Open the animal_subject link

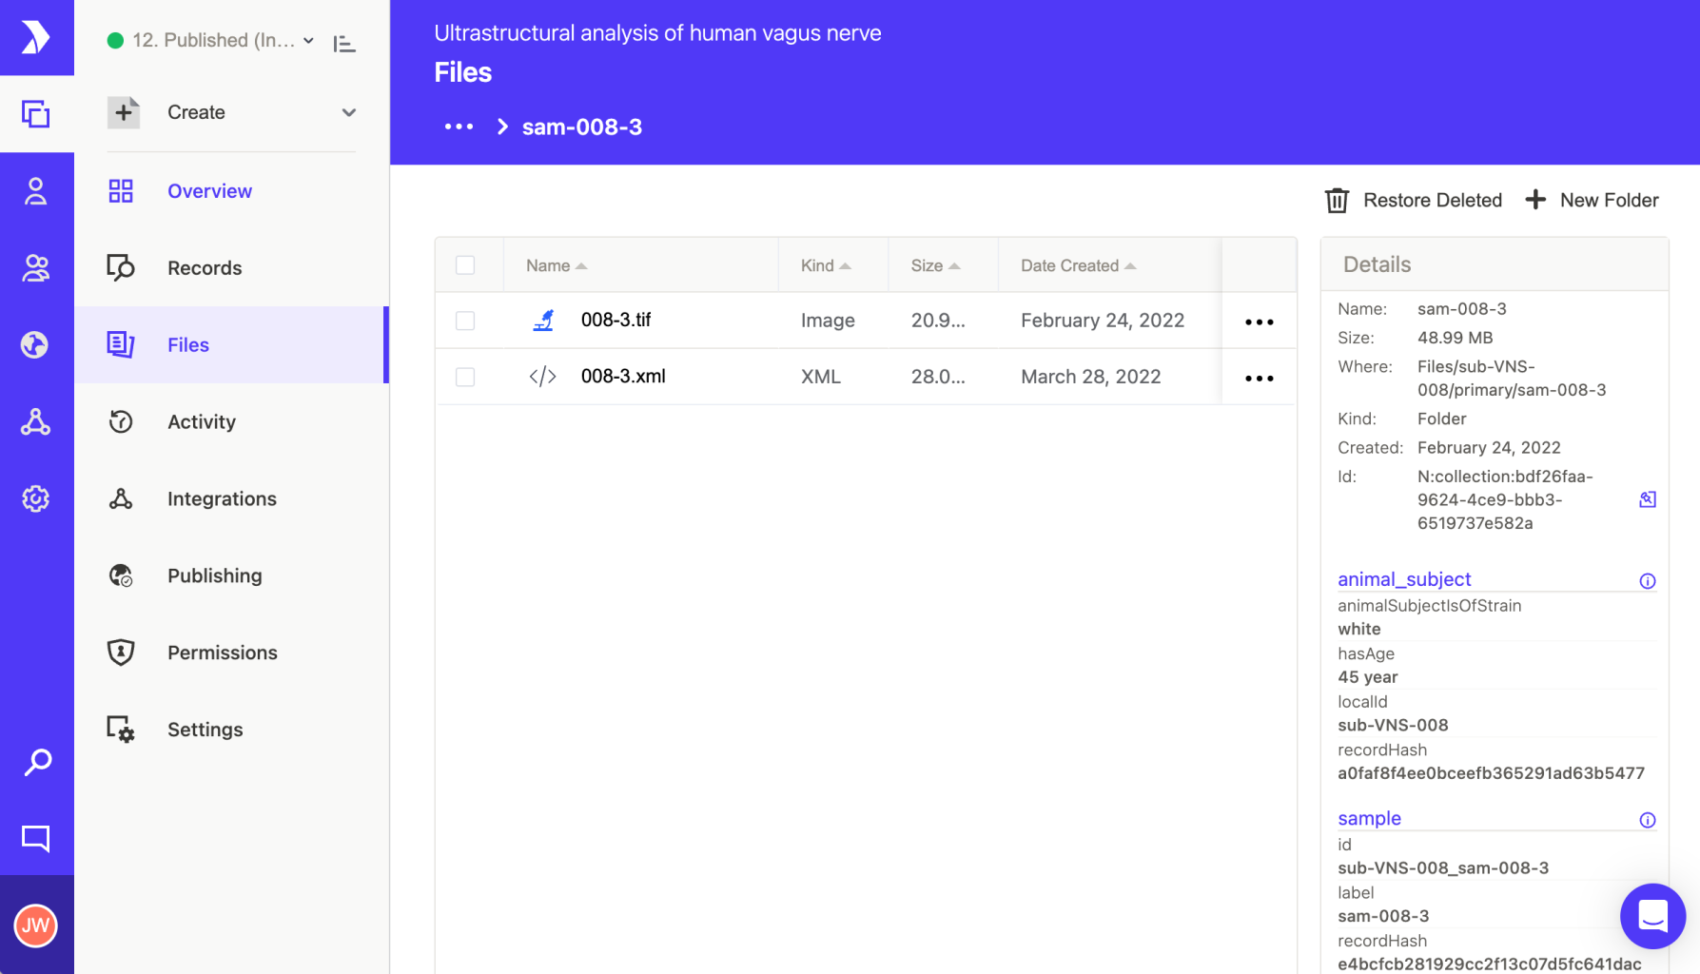click(x=1404, y=579)
